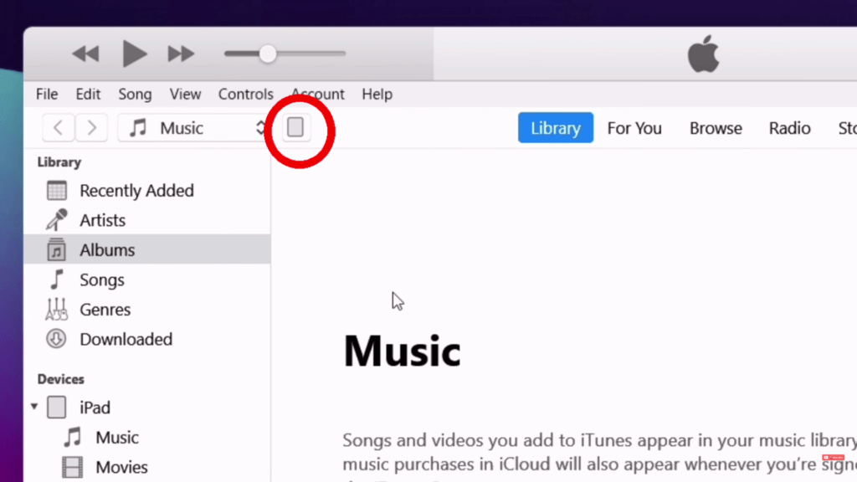This screenshot has width=857, height=482.
Task: Click the rewind previous track button
Action: pos(86,54)
